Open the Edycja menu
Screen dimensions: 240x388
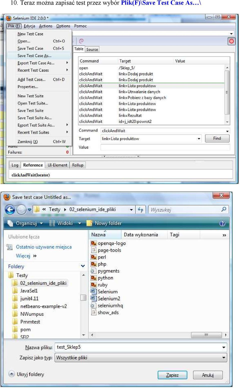29,26
